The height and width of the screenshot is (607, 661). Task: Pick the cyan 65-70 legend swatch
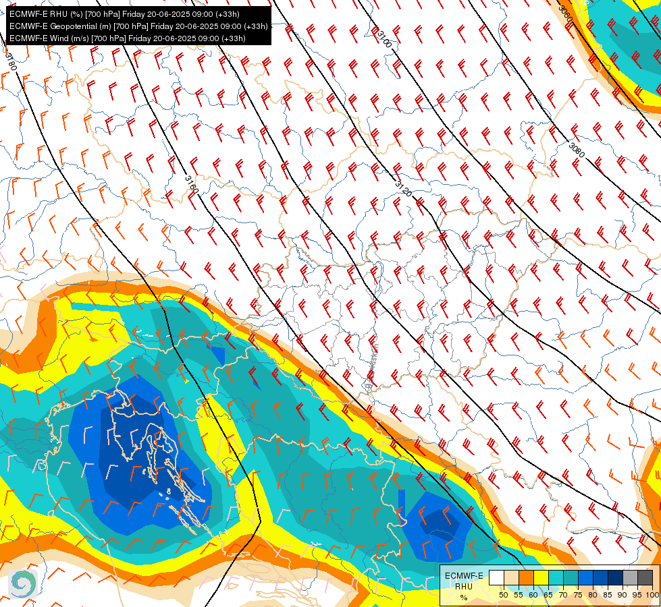click(556, 577)
